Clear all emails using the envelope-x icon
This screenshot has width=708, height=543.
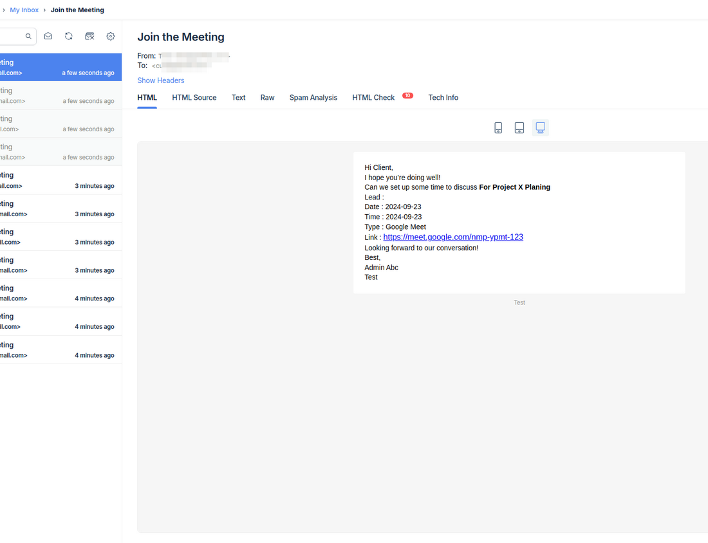coord(89,36)
